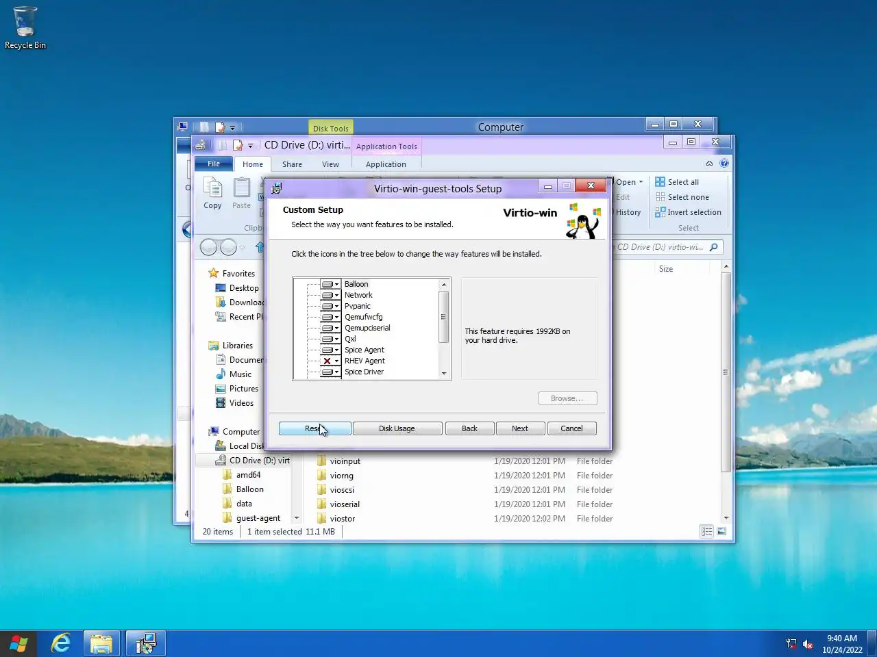Select the viostor folder icon
Viewport: 877px width, 657px height.
[322, 518]
